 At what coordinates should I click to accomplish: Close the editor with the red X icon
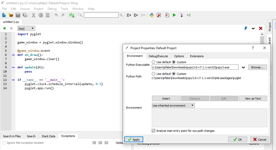pos(261,28)
